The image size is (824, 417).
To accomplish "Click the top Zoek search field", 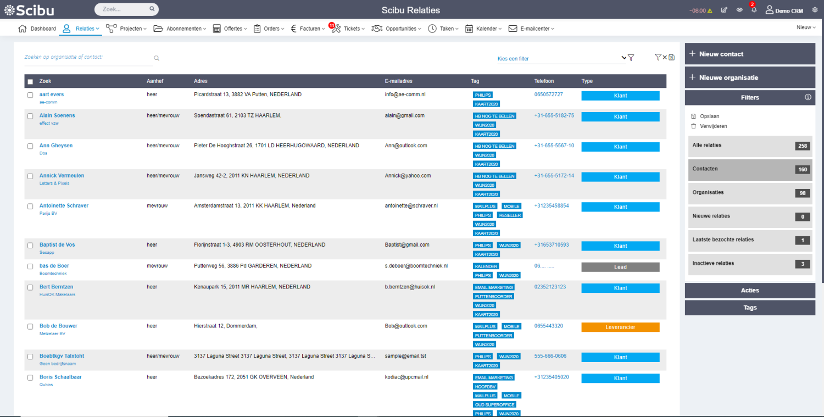I will (x=125, y=9).
